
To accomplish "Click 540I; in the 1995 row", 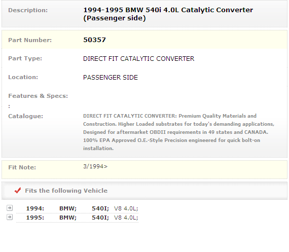I will point(100,218).
